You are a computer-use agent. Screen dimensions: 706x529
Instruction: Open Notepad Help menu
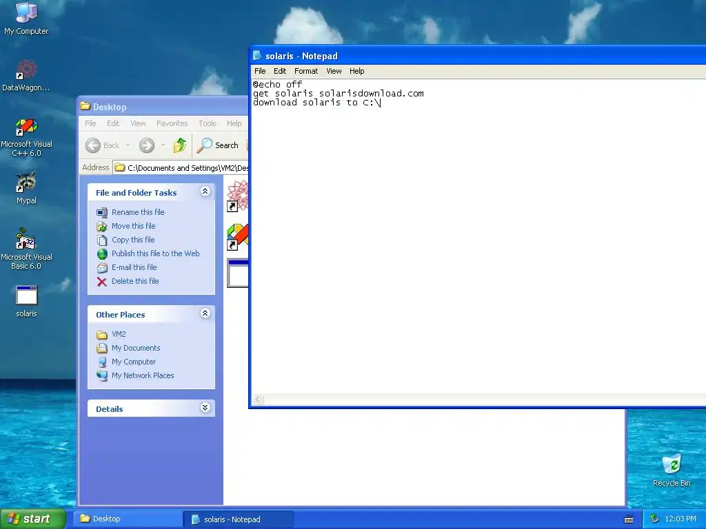(x=356, y=71)
